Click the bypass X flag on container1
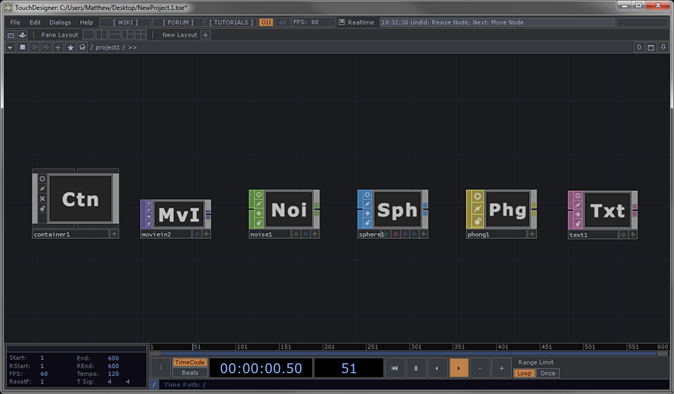This screenshot has width=674, height=394. tap(42, 198)
